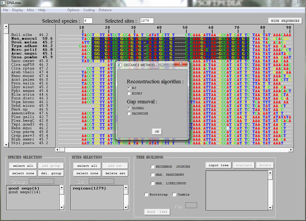This screenshot has height=221, width=306.
Task: Select 'good seqs2(14)' group
Action: coord(24,192)
